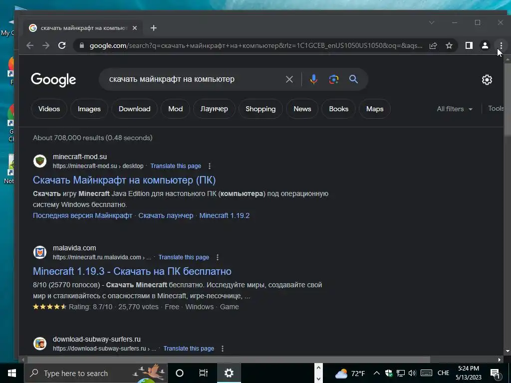Open options for minecraft-mod.su result

point(210,166)
